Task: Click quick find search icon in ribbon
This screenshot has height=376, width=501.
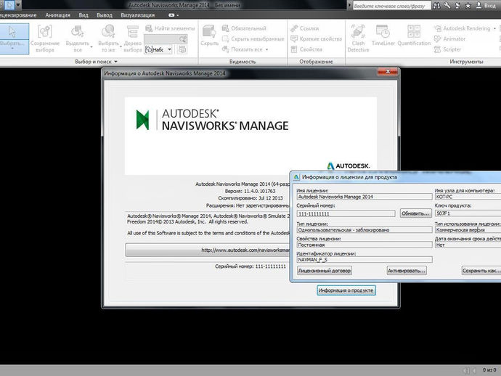Action: coord(182,39)
